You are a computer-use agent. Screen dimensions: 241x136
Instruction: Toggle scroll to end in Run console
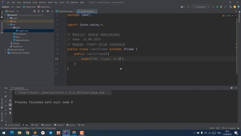pos(10,105)
